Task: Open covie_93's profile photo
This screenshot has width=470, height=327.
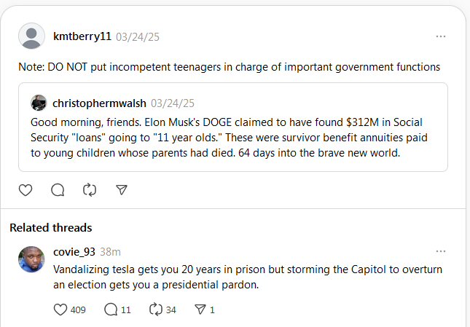Action: (x=32, y=259)
